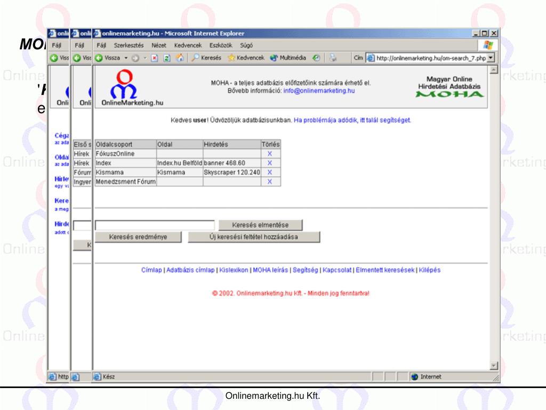
Task: Click the page icon left of the address URL
Action: coord(371,58)
